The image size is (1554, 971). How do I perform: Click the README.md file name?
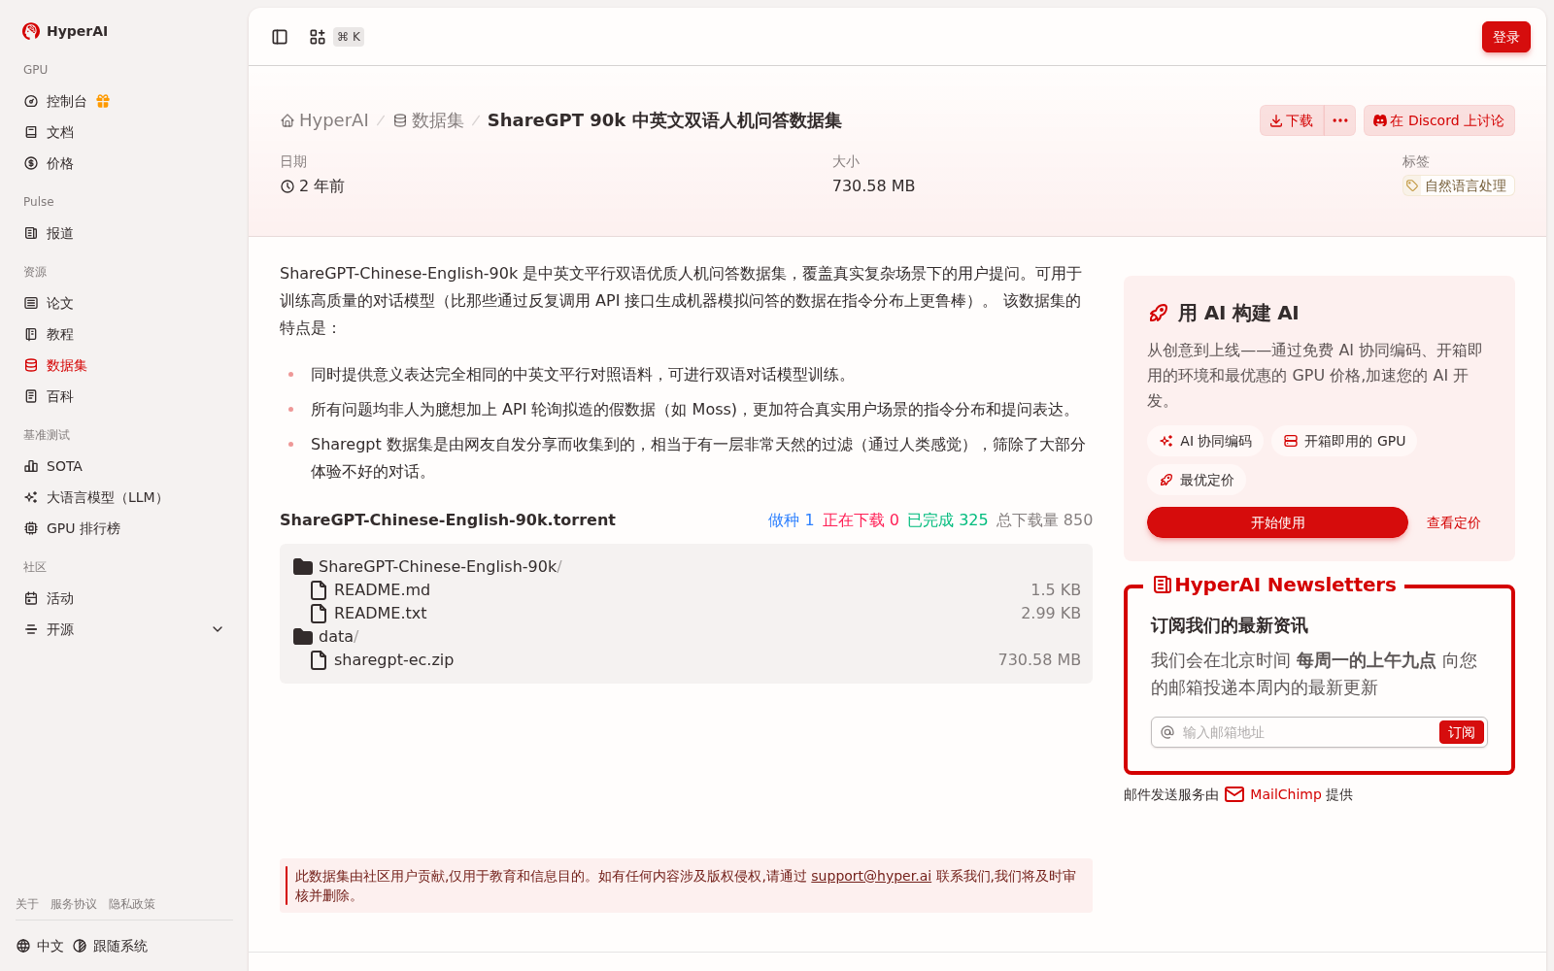pyautogui.click(x=383, y=590)
